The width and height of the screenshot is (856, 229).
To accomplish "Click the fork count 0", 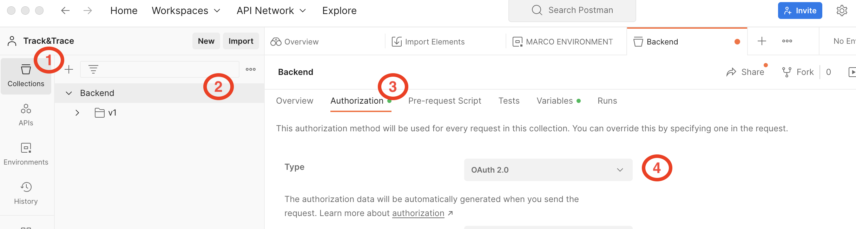I will click(x=829, y=72).
